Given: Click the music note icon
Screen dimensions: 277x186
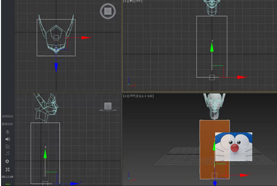Looking at the screenshot, I should pyautogui.click(x=7, y=153).
